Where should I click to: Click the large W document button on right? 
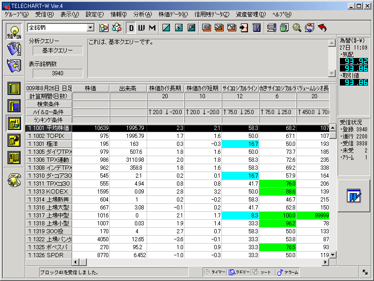(x=354, y=196)
